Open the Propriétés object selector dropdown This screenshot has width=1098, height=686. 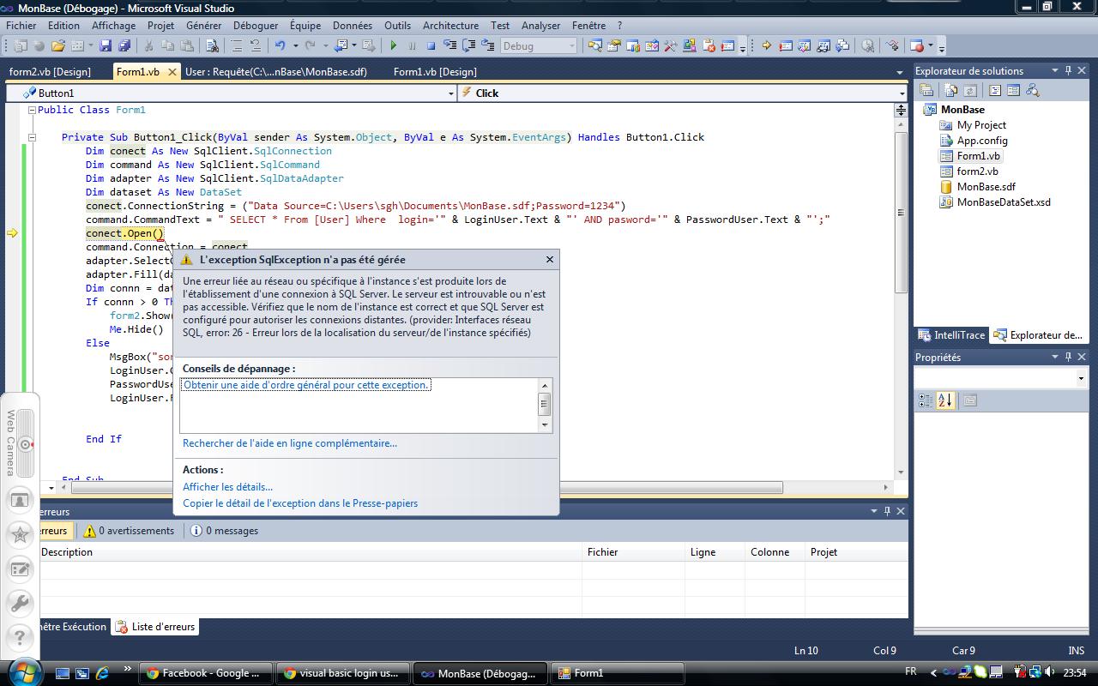pyautogui.click(x=1081, y=378)
